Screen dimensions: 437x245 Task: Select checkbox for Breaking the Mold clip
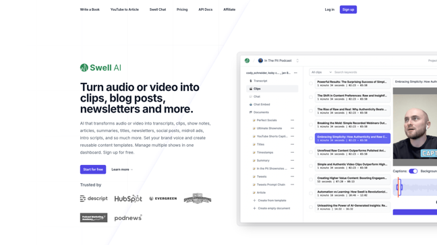coord(311,125)
